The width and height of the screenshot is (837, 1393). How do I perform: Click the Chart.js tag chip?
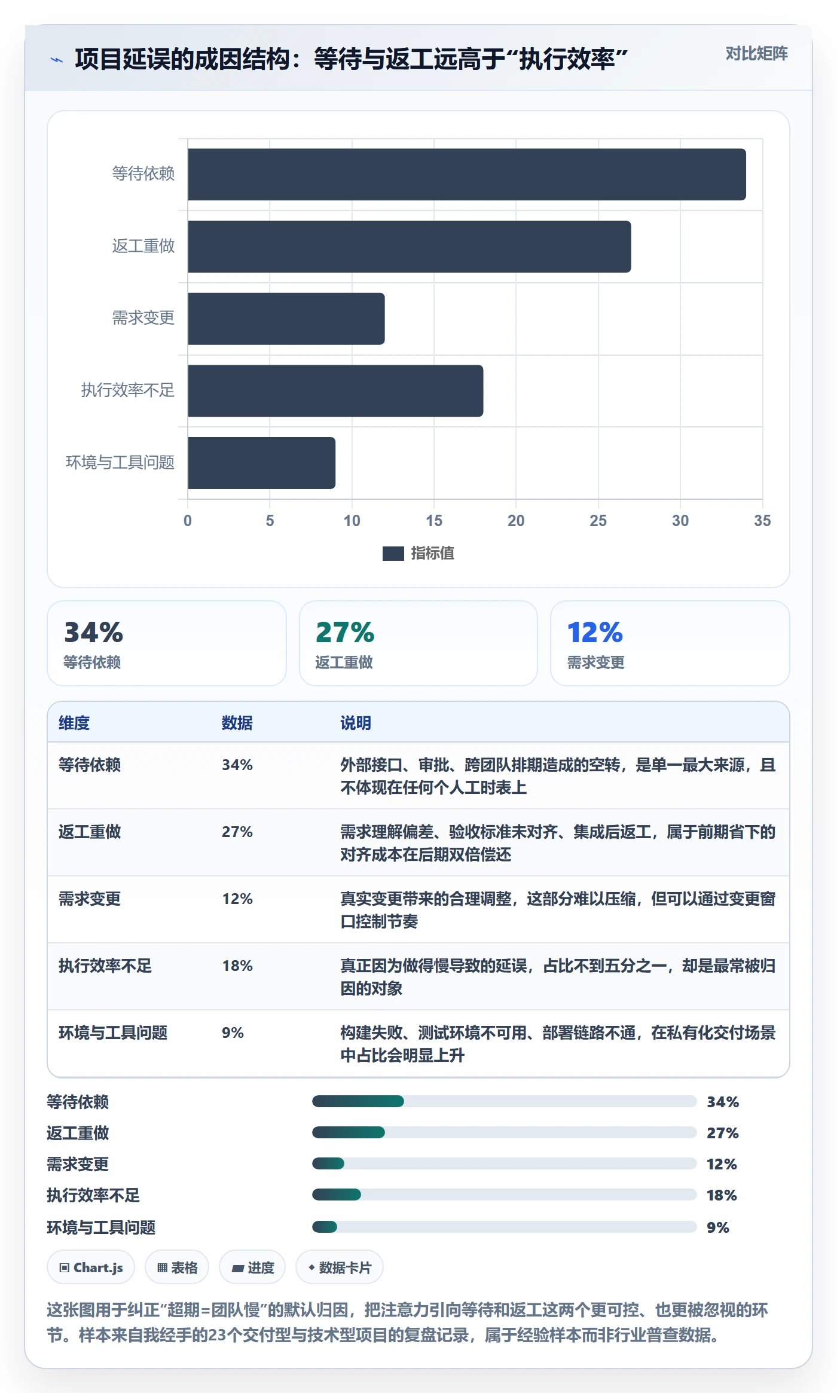pos(91,1267)
